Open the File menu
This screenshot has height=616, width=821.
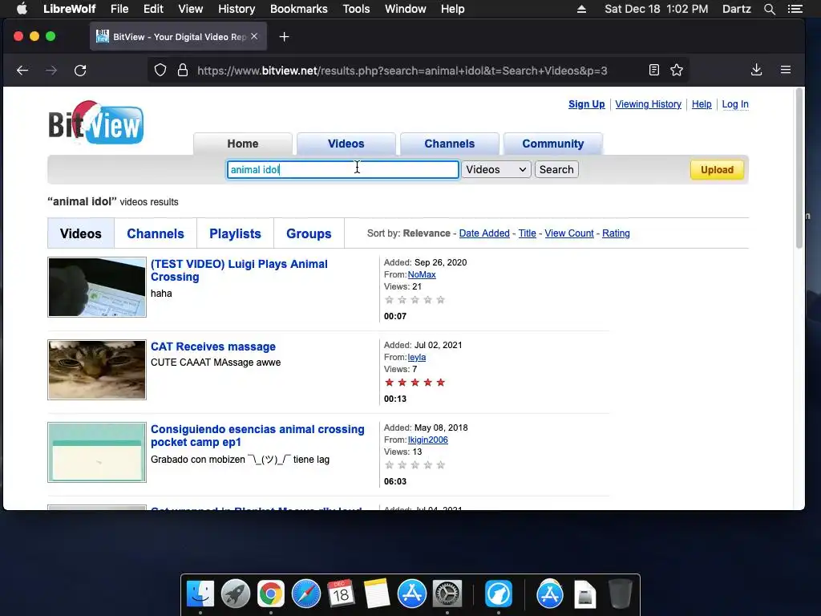119,9
